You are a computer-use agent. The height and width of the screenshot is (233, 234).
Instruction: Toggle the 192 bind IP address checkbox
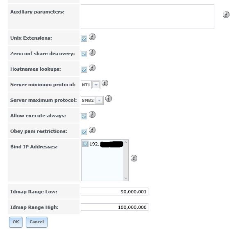pyautogui.click(x=85, y=144)
